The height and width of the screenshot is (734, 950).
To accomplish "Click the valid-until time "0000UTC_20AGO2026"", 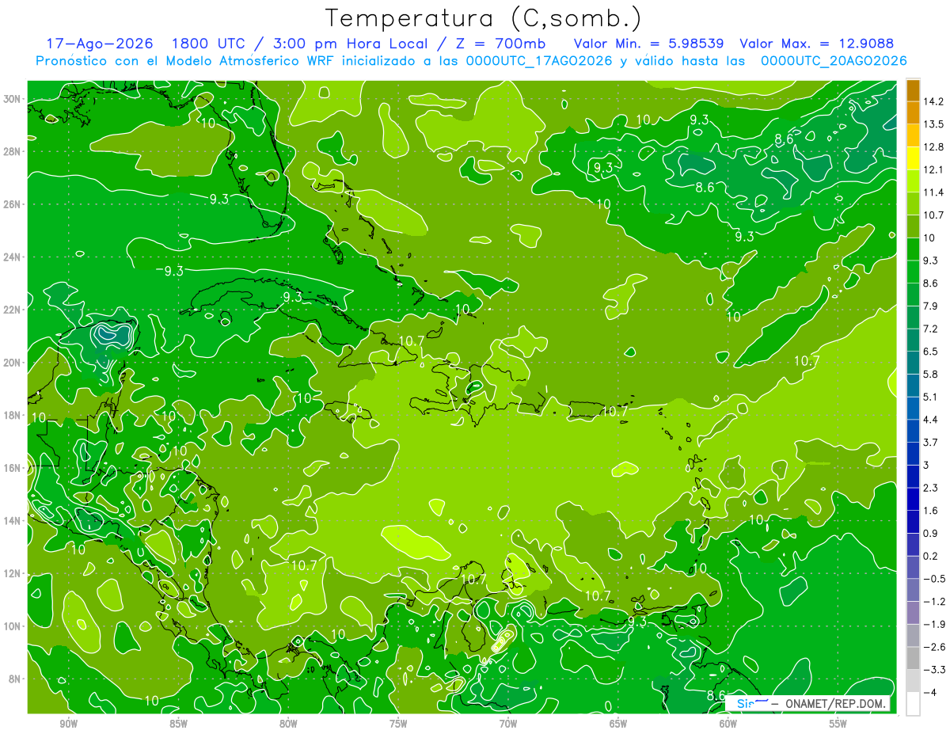I will pos(834,61).
